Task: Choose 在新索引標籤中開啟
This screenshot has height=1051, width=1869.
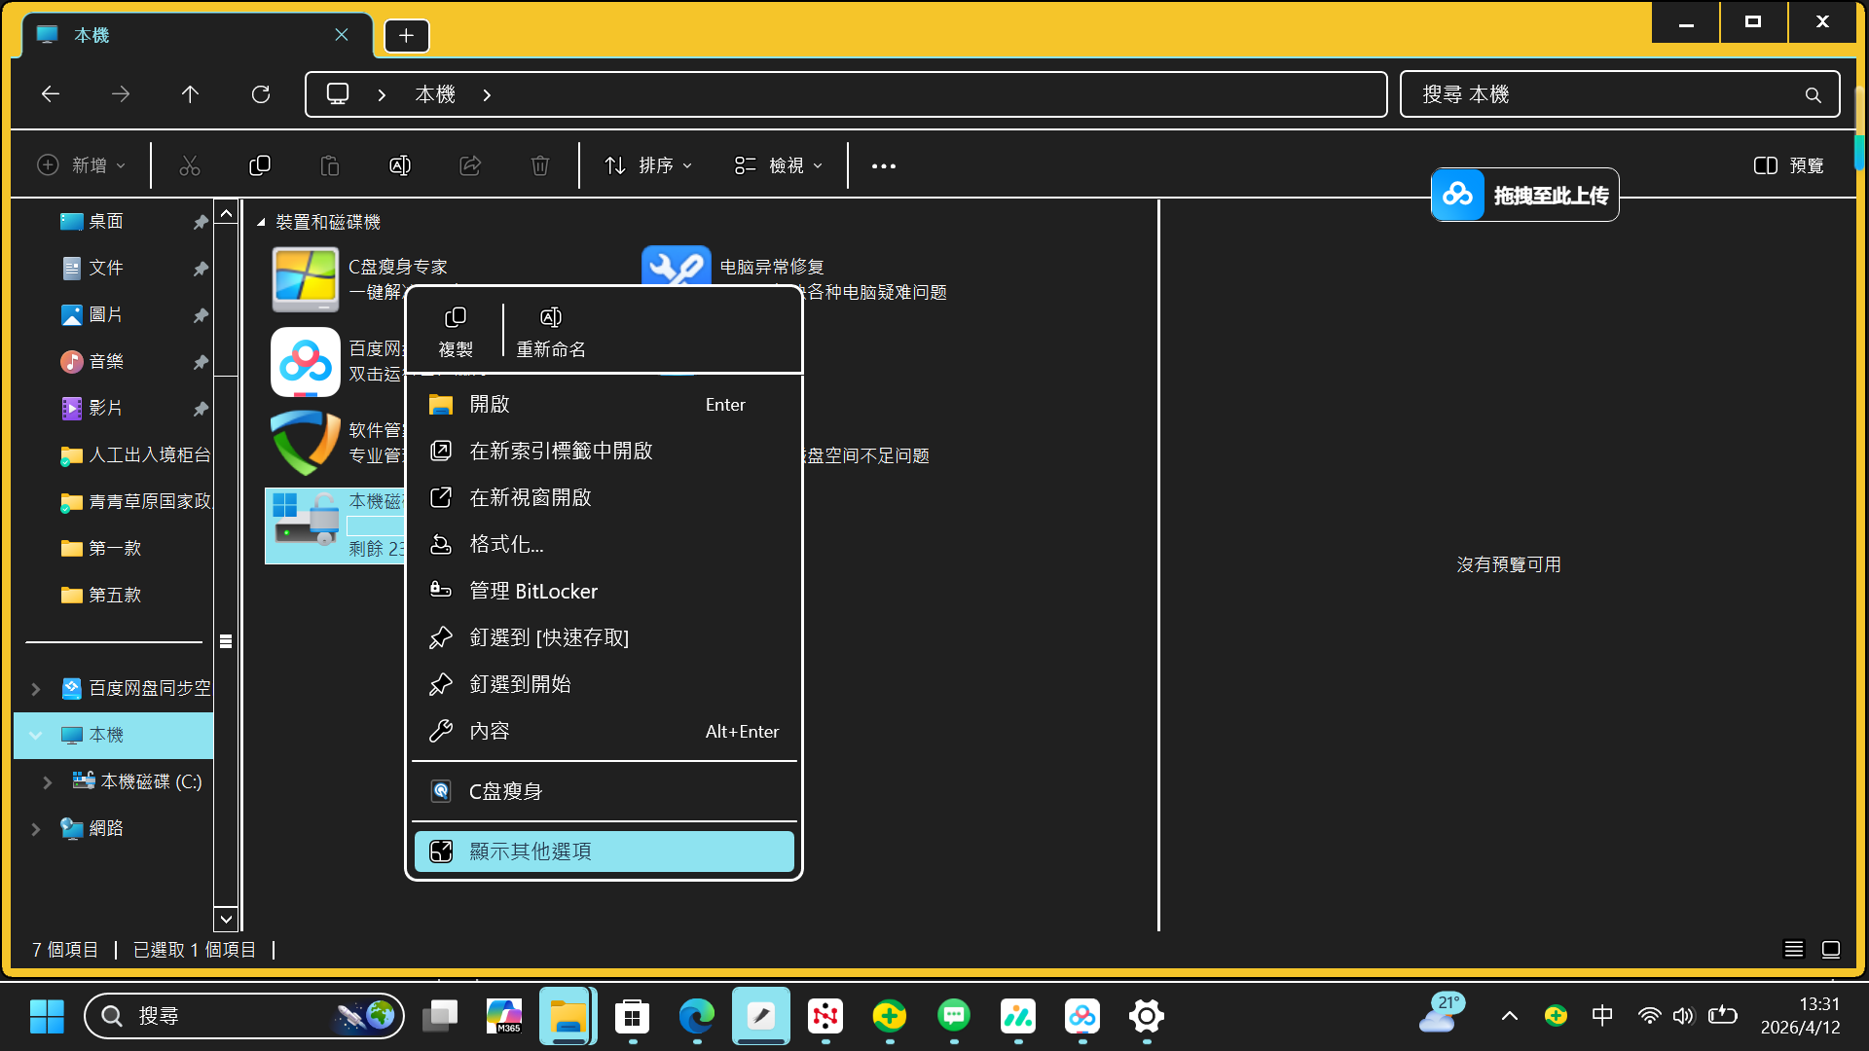Action: pyautogui.click(x=604, y=452)
